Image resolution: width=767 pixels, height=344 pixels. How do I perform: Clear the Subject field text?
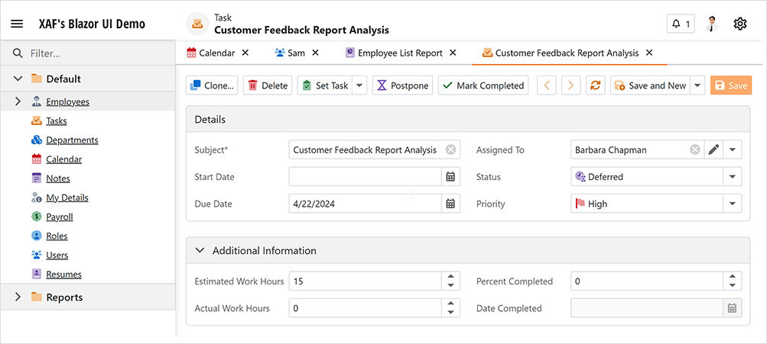click(450, 150)
